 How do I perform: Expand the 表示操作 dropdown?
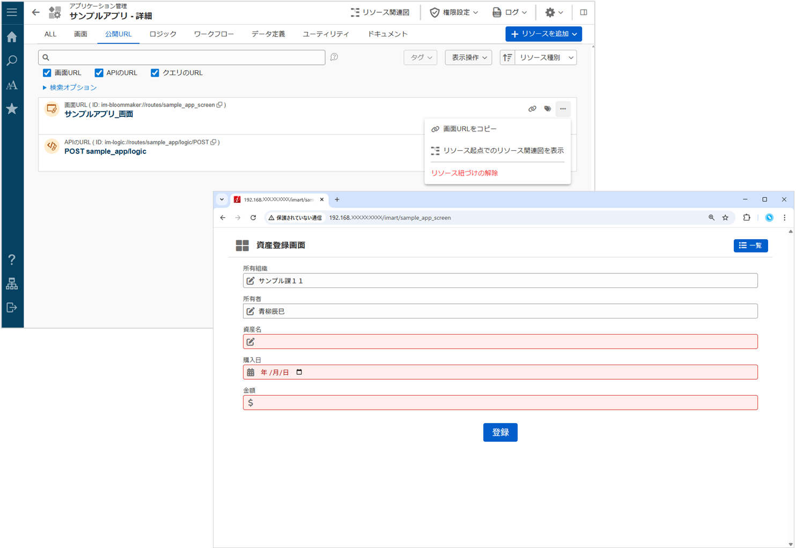468,57
